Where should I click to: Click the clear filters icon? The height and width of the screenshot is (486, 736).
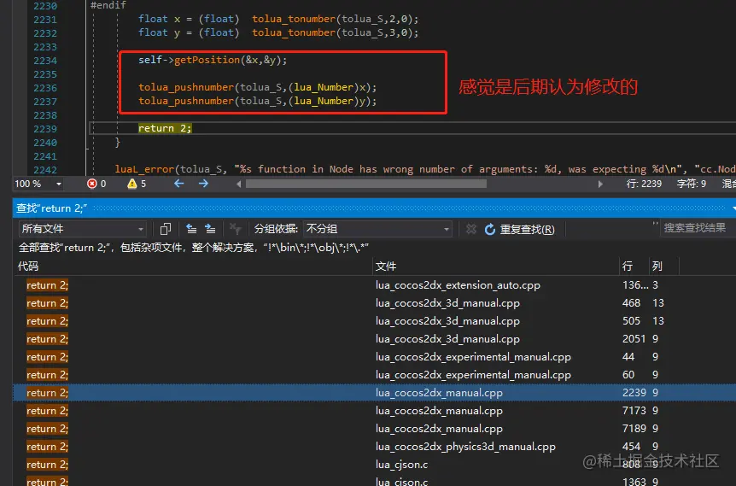tap(235, 229)
